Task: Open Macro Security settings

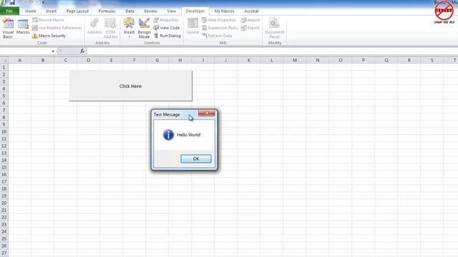Action: (x=49, y=36)
